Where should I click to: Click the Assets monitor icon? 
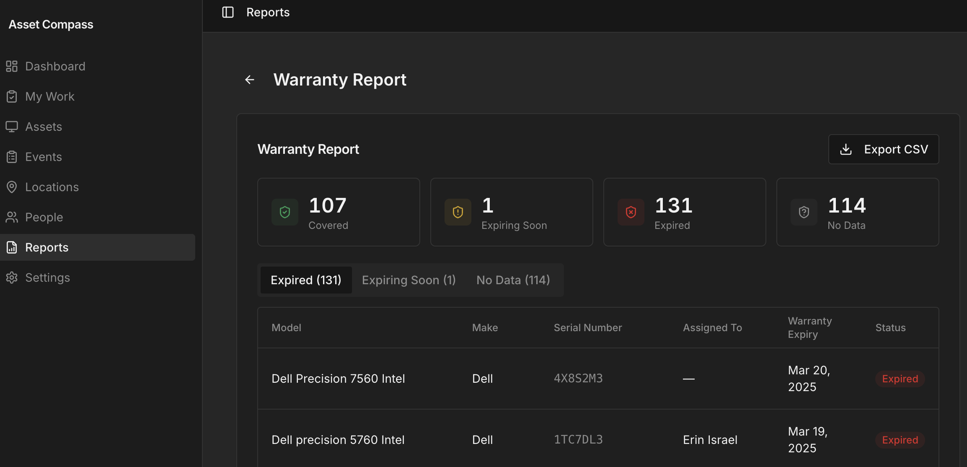click(x=12, y=127)
